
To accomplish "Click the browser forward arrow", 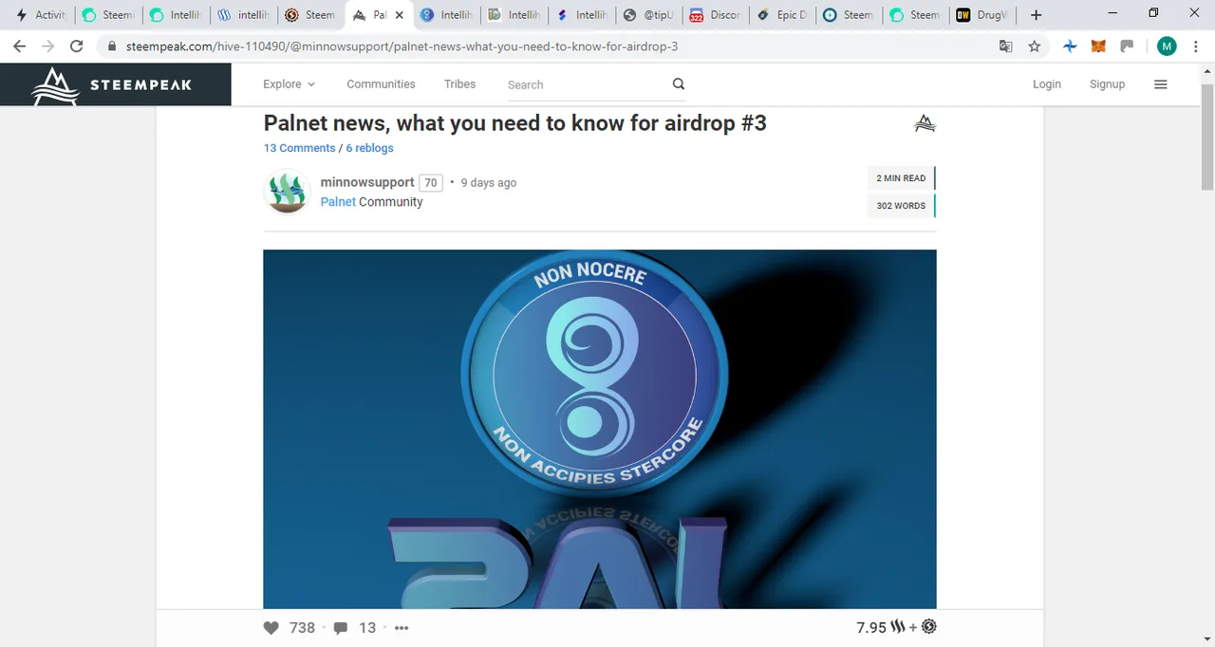I will (47, 46).
